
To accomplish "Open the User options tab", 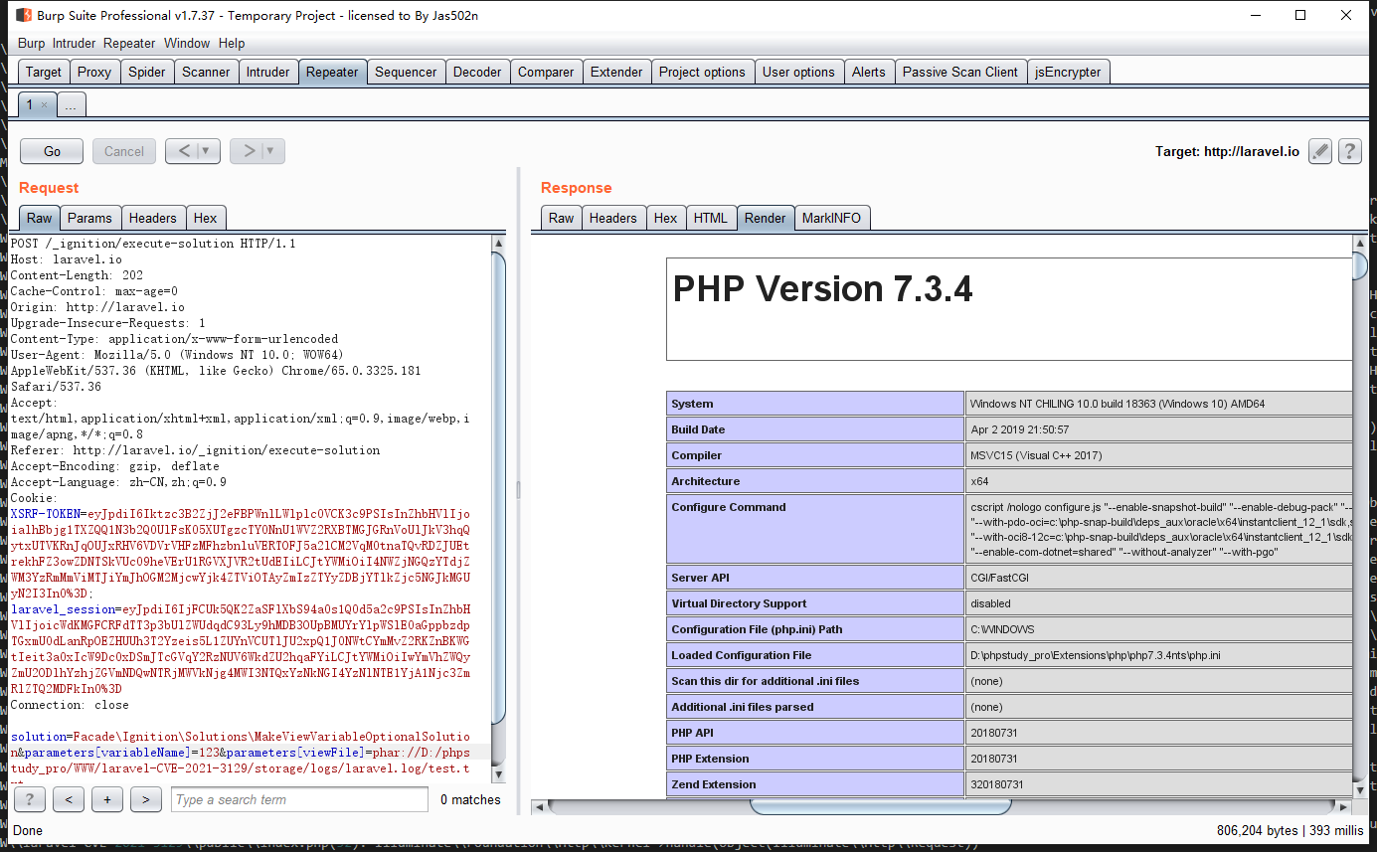I will click(x=798, y=72).
